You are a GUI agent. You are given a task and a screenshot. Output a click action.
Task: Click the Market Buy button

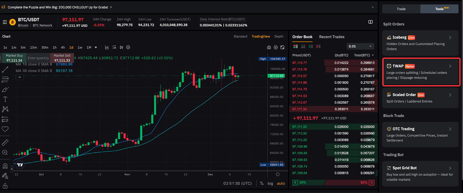[x=14, y=58]
